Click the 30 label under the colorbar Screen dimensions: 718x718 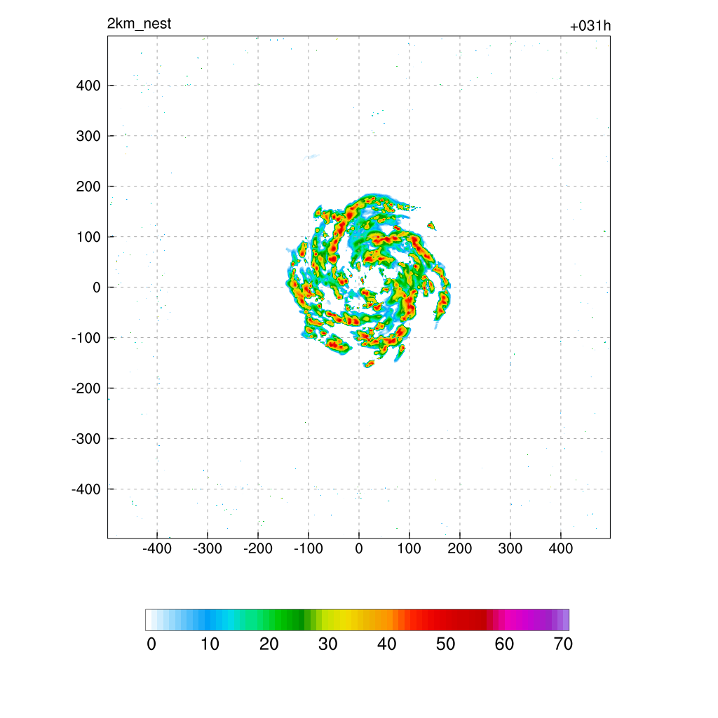tap(328, 644)
